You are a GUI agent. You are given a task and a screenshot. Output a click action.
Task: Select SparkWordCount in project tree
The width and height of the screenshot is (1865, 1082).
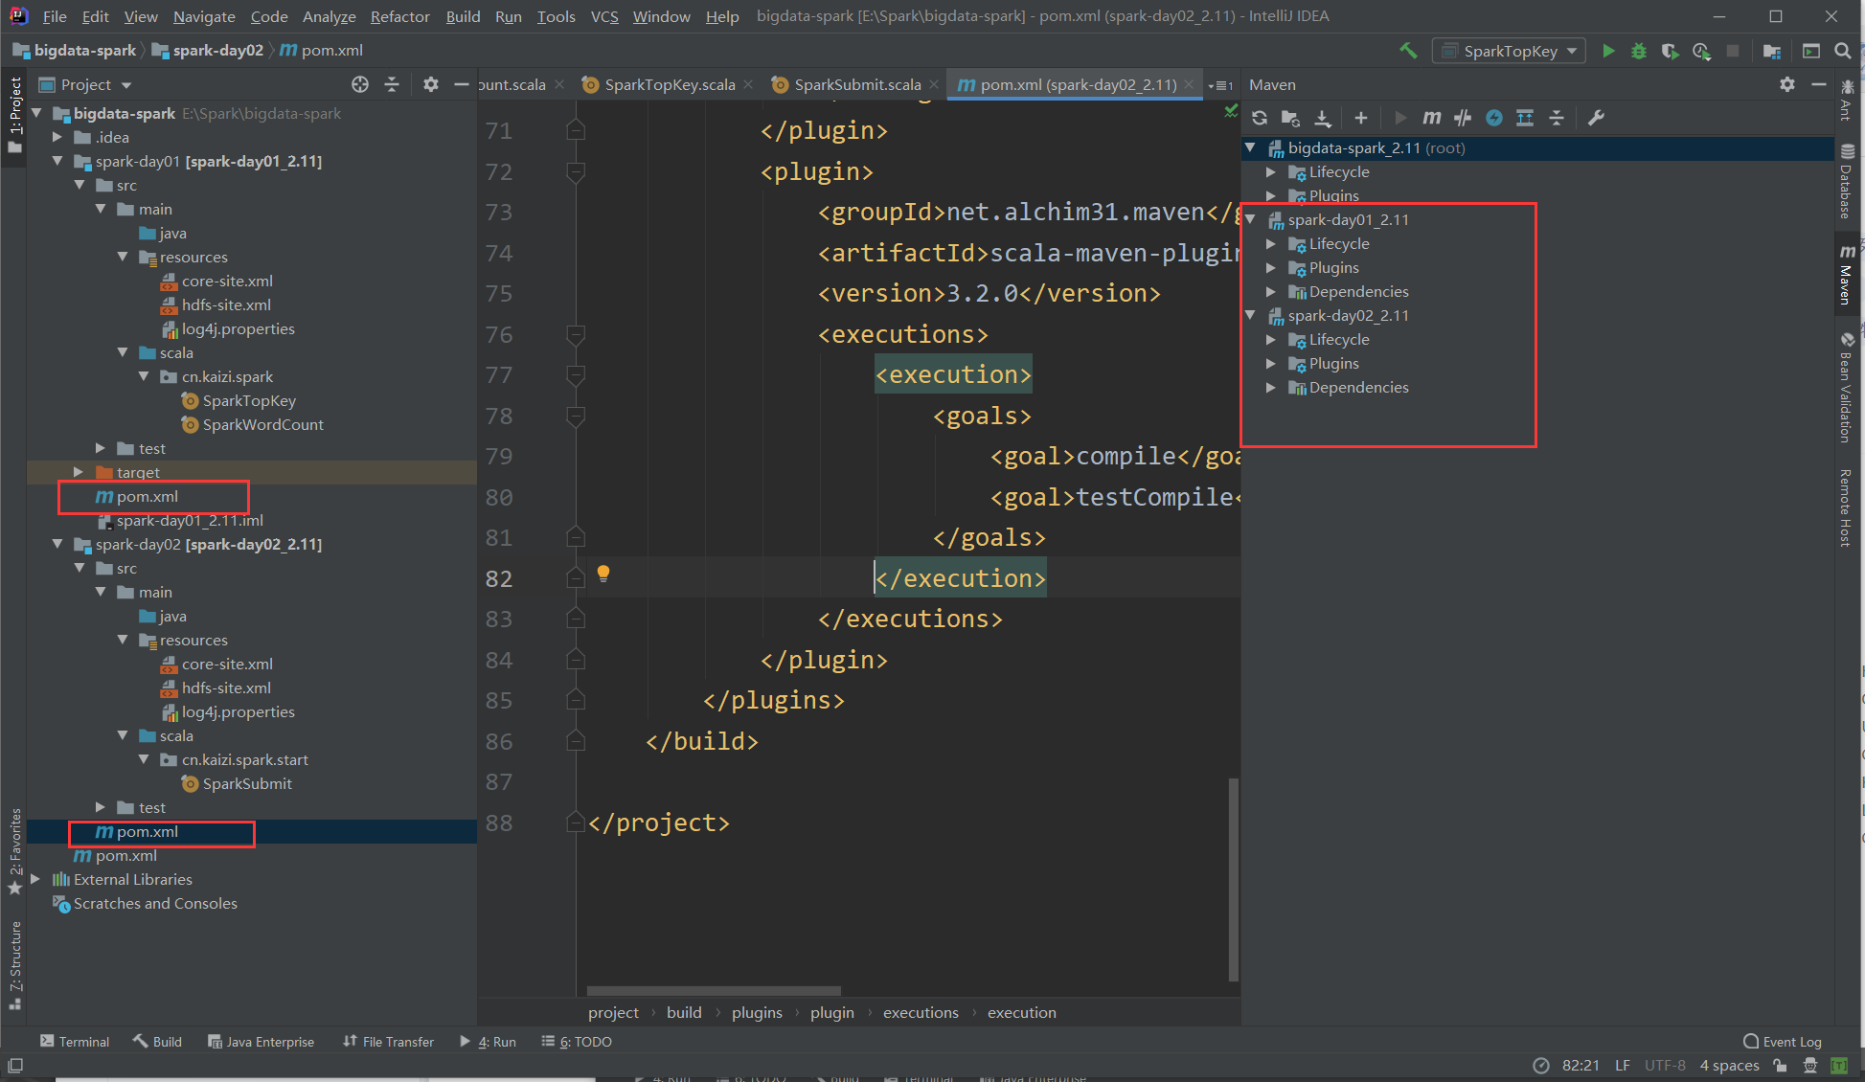click(262, 424)
